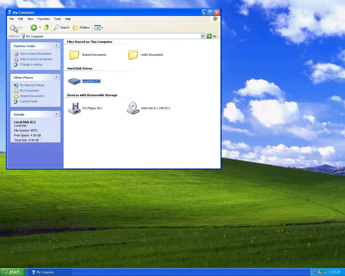Open the Tools menu
This screenshot has height=276, width=345.
pyautogui.click(x=57, y=19)
